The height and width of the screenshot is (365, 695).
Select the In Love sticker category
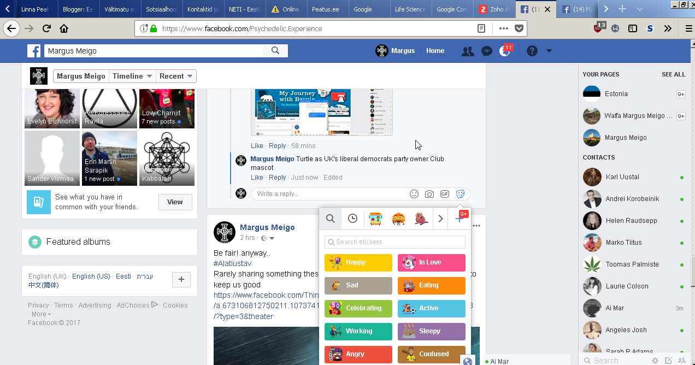pyautogui.click(x=432, y=263)
